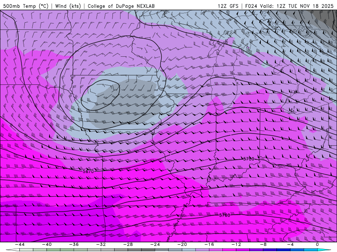Click the -32 colorbar tick label
The height and width of the screenshot is (252, 337).
tap(101, 244)
